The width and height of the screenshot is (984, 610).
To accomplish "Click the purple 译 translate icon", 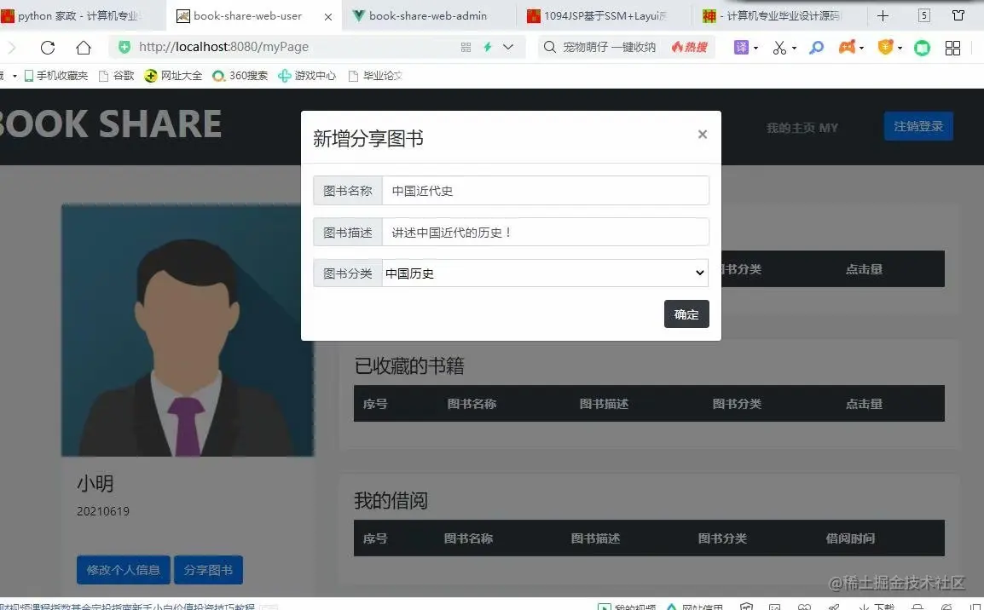I will 741,47.
